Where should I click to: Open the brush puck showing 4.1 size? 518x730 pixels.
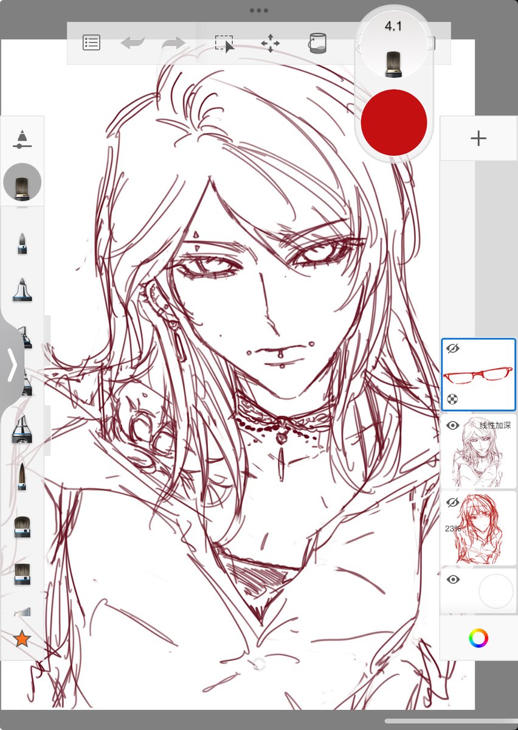point(393,44)
